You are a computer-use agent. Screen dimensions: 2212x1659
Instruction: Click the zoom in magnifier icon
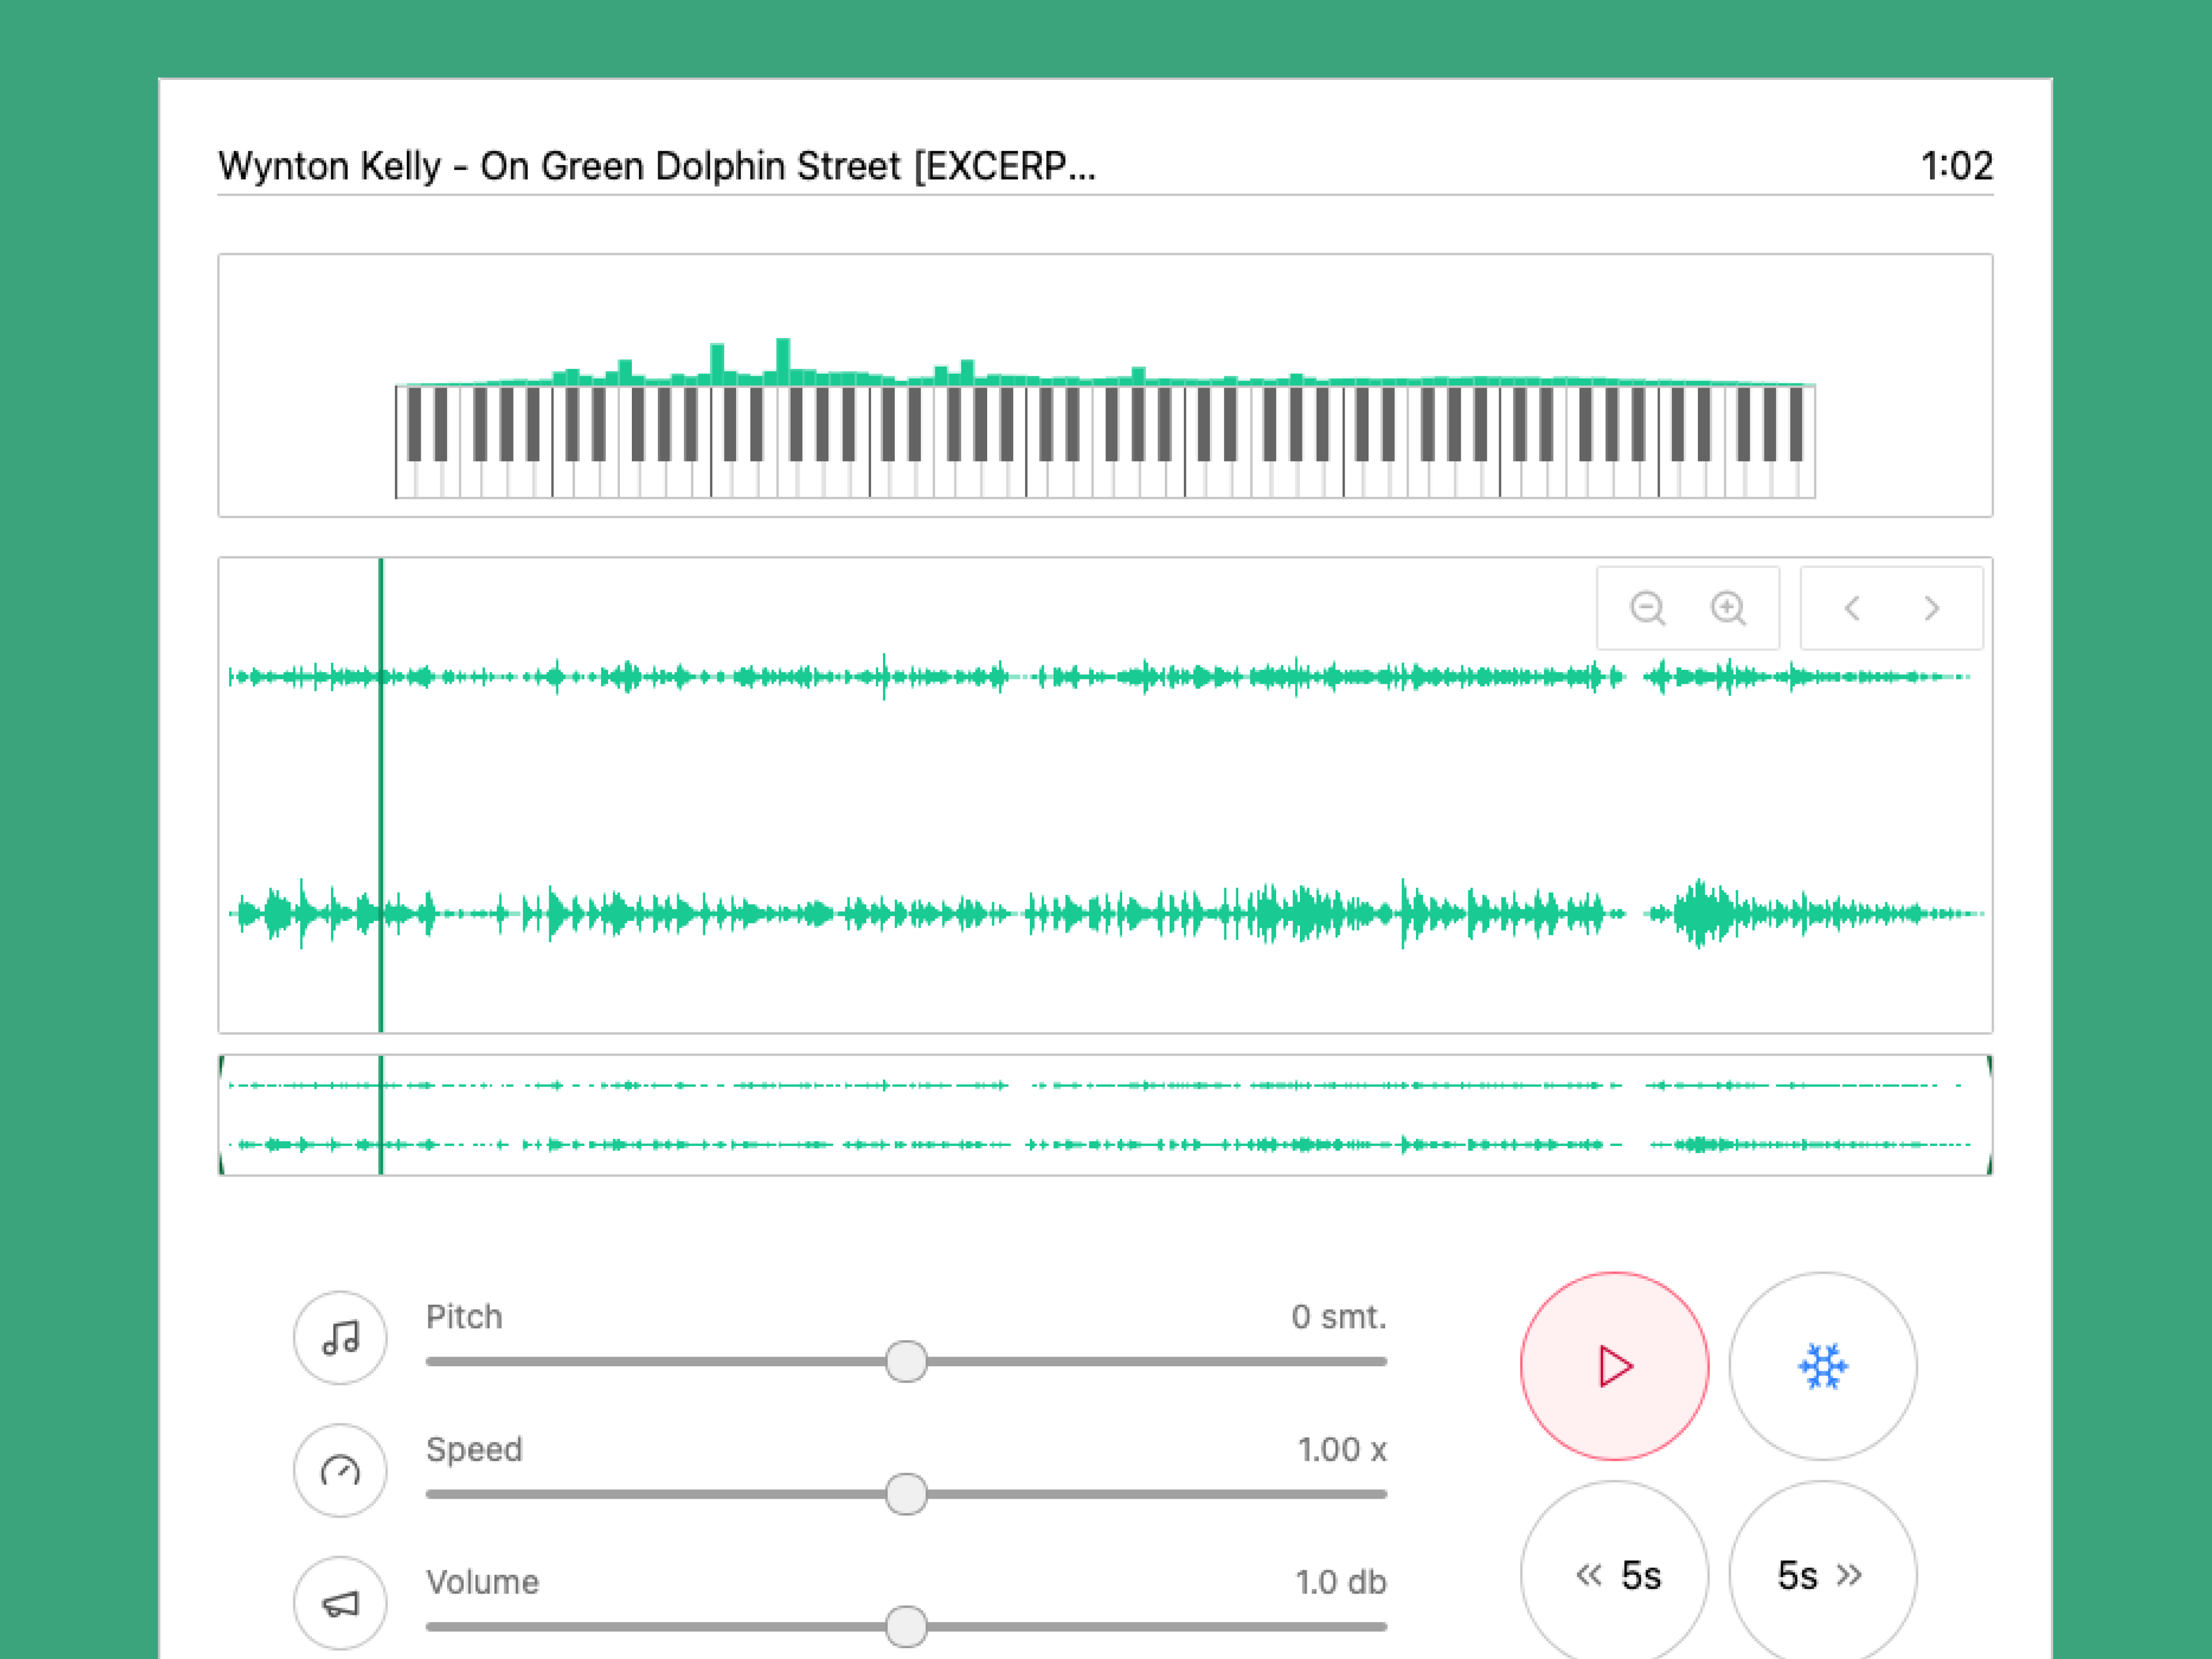click(1728, 608)
